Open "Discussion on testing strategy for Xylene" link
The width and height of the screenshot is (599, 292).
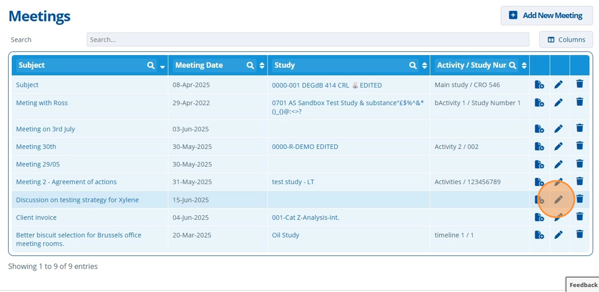point(78,200)
